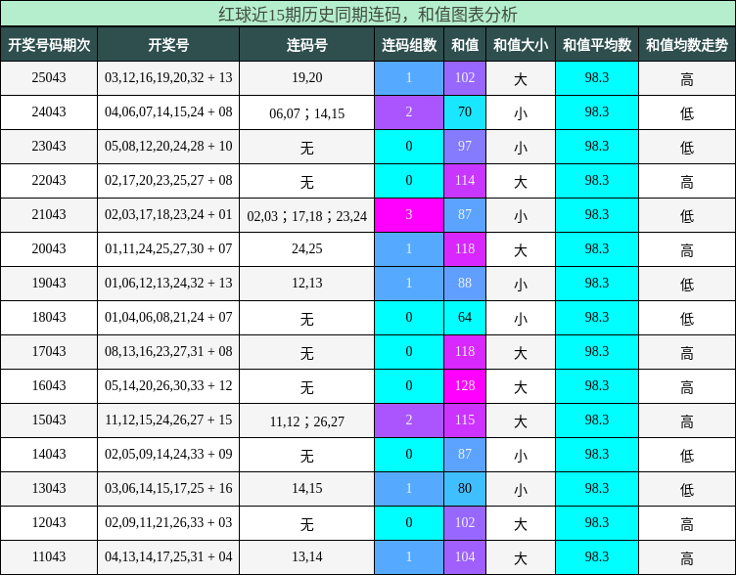The width and height of the screenshot is (736, 575).
Task: Click the 和值平均数 column header
Action: (x=597, y=45)
